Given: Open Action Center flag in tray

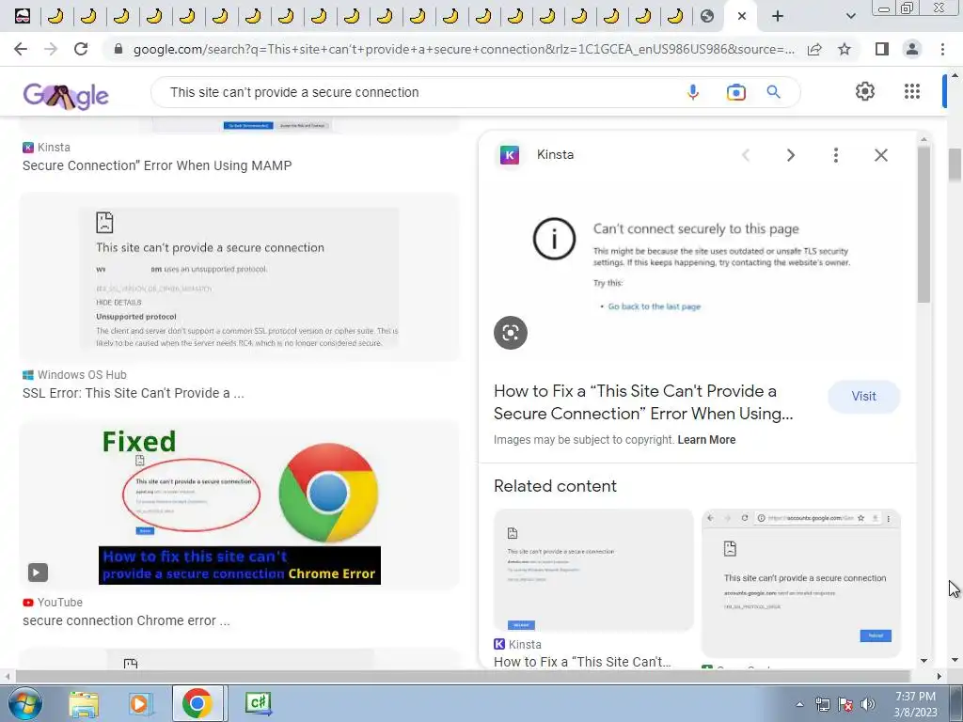Looking at the screenshot, I should tap(845, 704).
